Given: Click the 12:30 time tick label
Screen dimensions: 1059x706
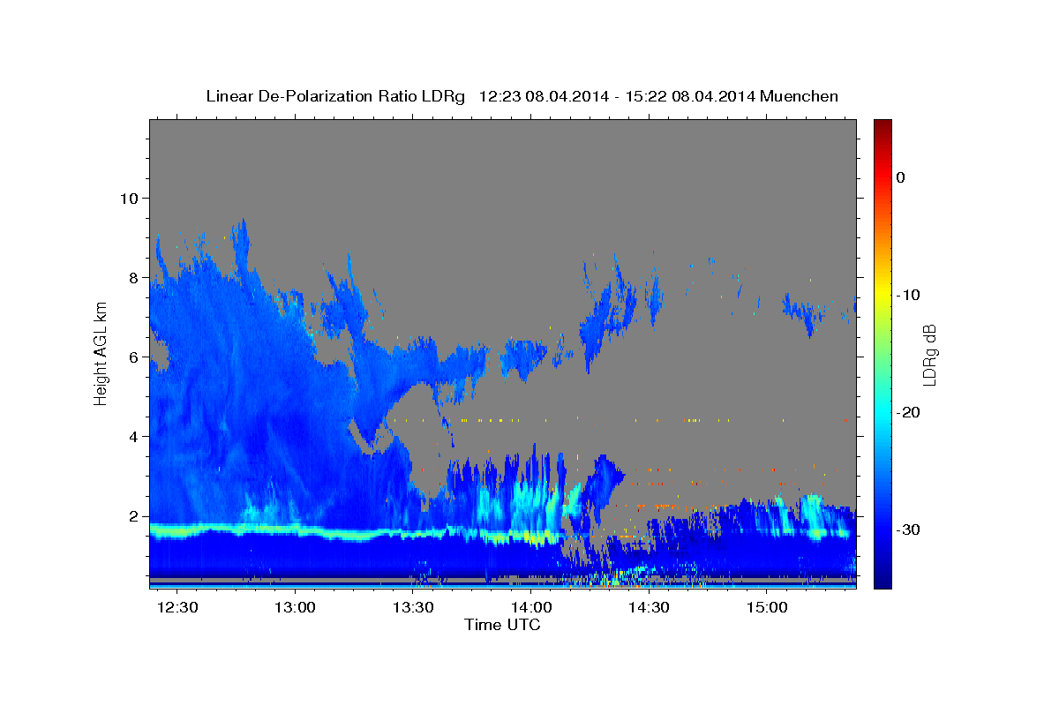Looking at the screenshot, I should coord(177,608).
